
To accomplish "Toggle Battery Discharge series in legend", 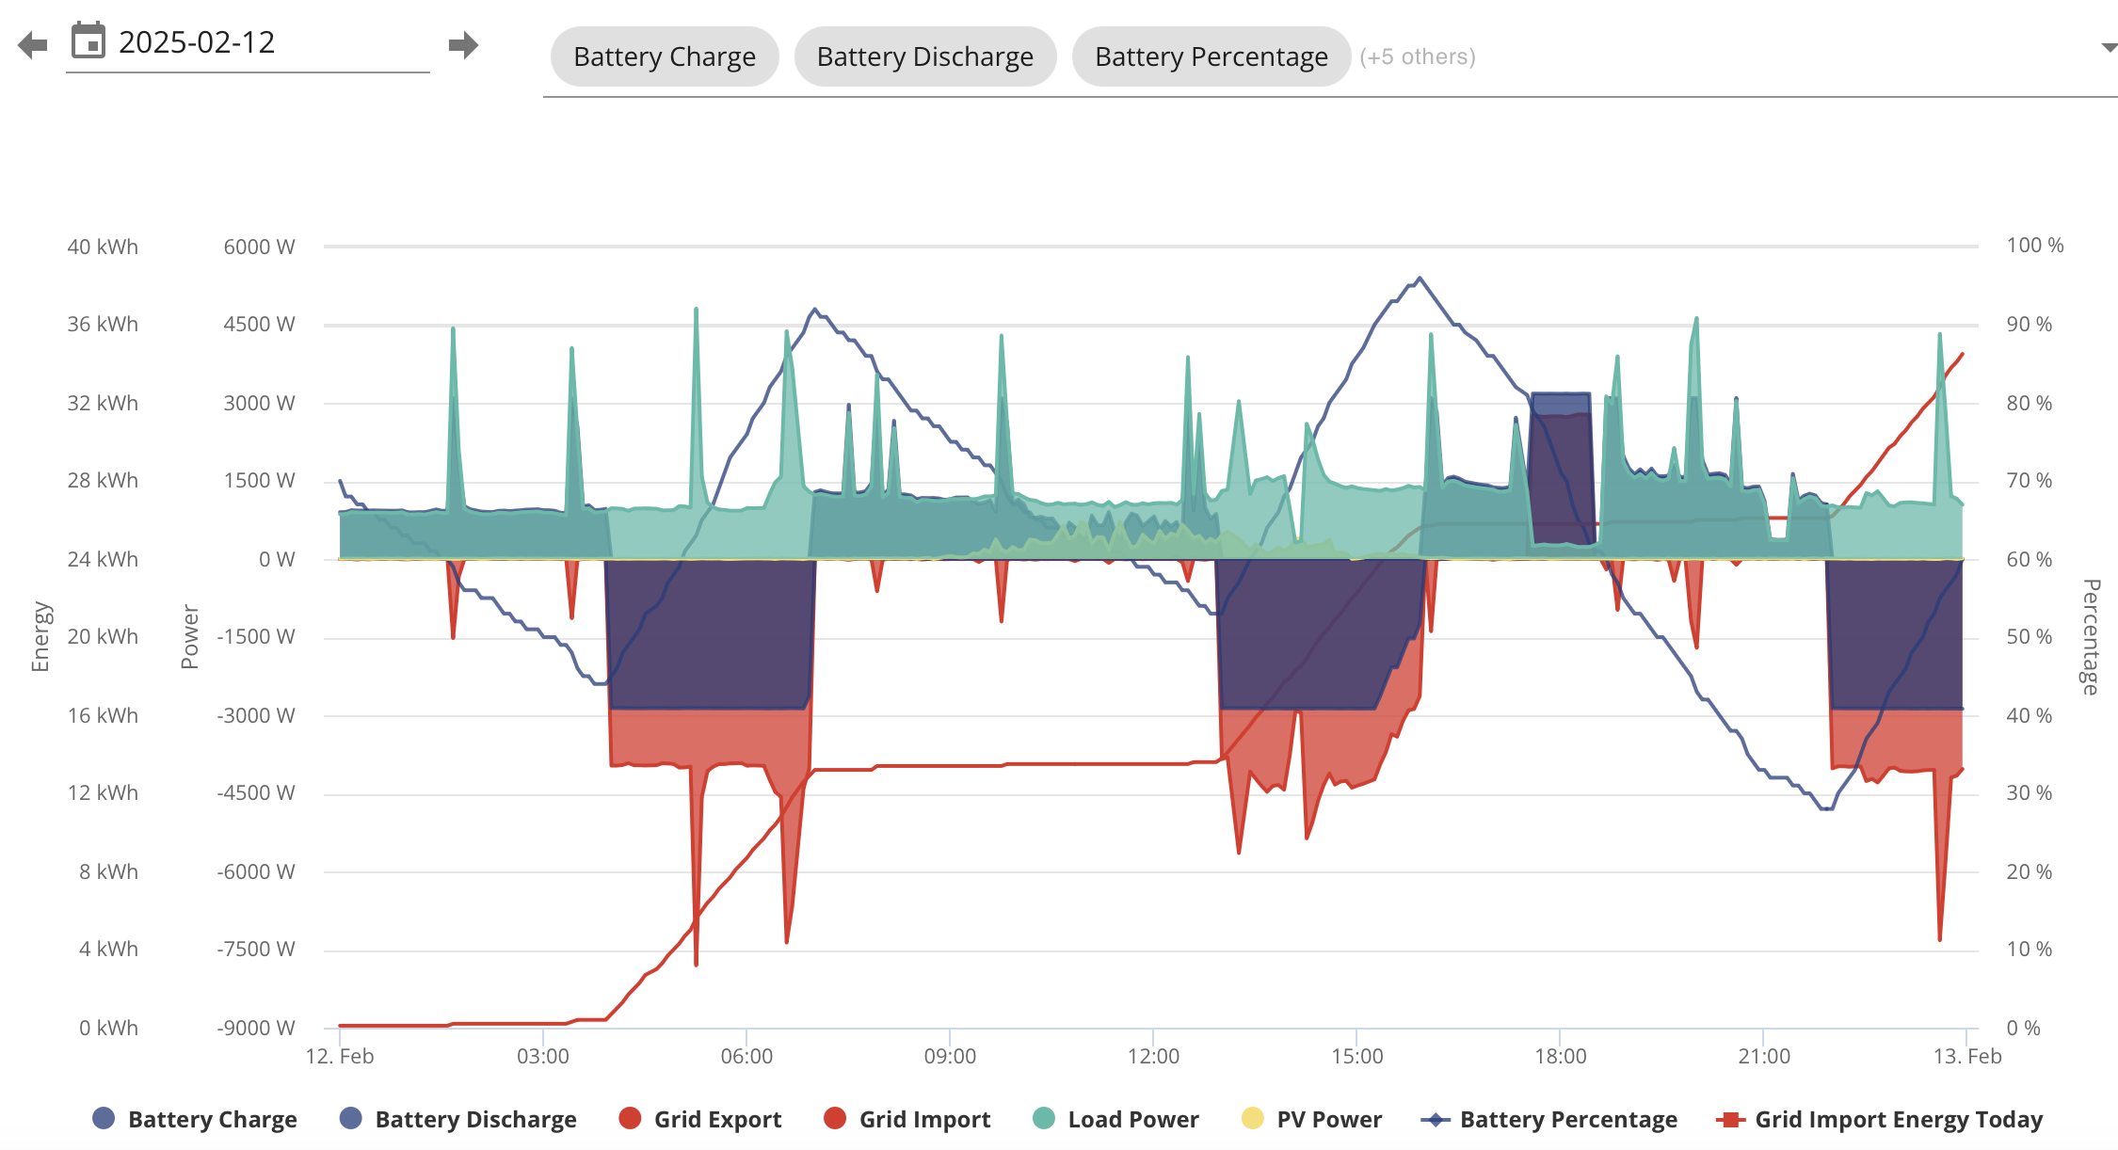I will pyautogui.click(x=458, y=1119).
